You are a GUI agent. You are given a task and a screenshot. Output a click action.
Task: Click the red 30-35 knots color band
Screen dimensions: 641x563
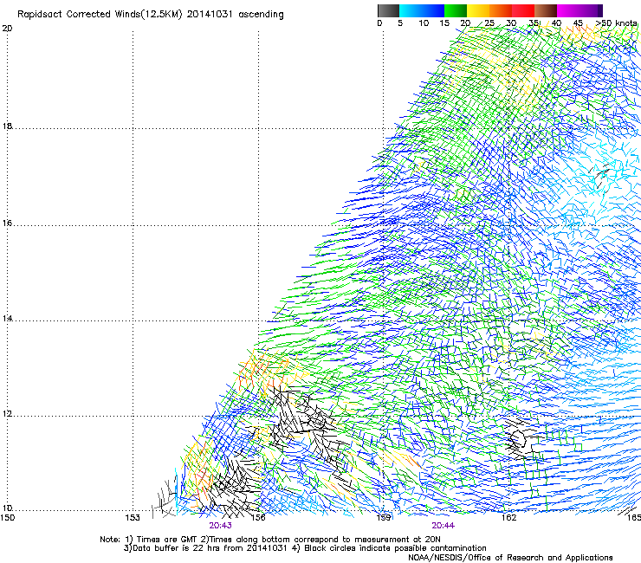523,10
